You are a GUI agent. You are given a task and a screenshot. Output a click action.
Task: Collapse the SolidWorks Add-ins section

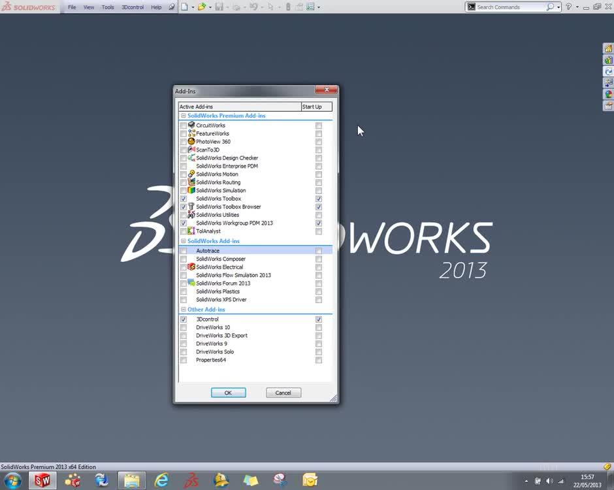click(x=183, y=240)
